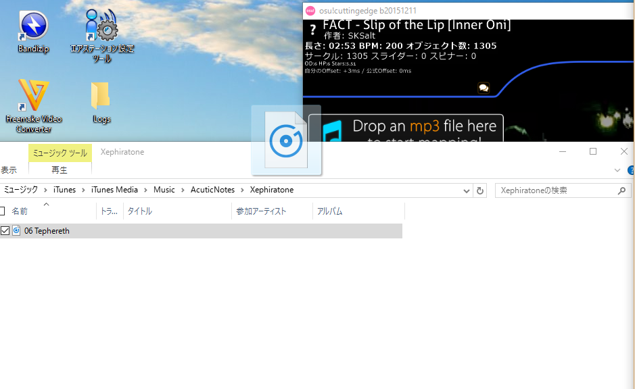This screenshot has height=389, width=635.
Task: Select the 06 Tephereth file row
Action: pyautogui.click(x=202, y=230)
